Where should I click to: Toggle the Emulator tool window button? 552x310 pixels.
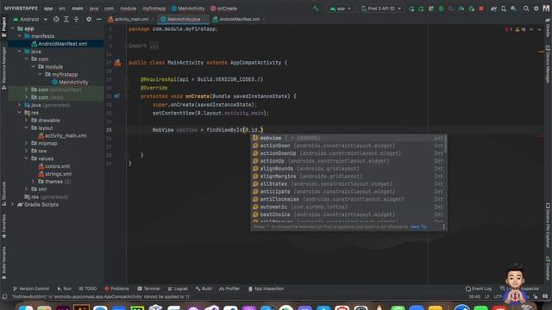(x=548, y=269)
